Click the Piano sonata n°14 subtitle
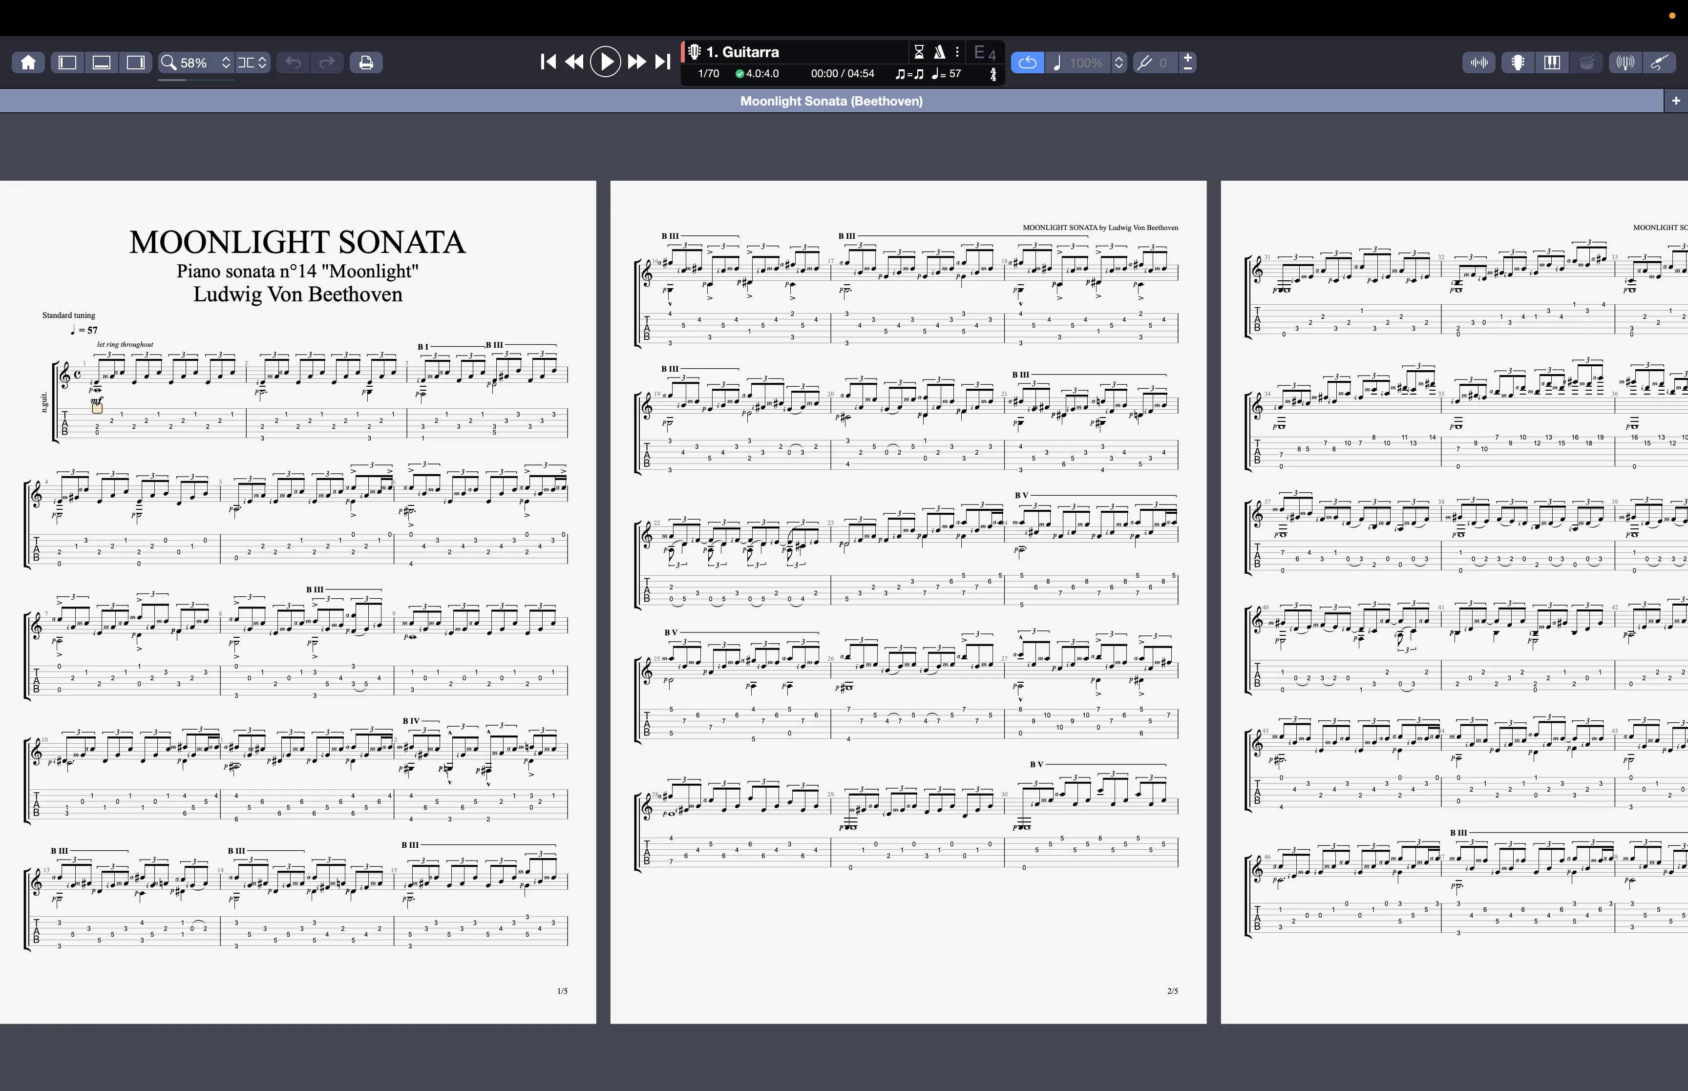 pyautogui.click(x=297, y=272)
